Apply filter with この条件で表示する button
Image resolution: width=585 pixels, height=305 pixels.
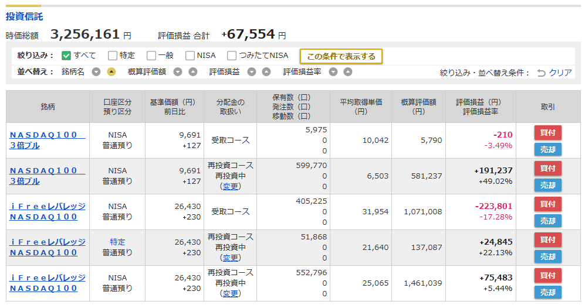(341, 56)
